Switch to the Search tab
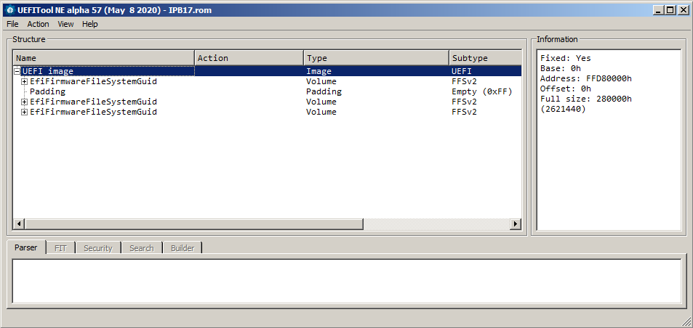Image resolution: width=693 pixels, height=328 pixels. 141,248
